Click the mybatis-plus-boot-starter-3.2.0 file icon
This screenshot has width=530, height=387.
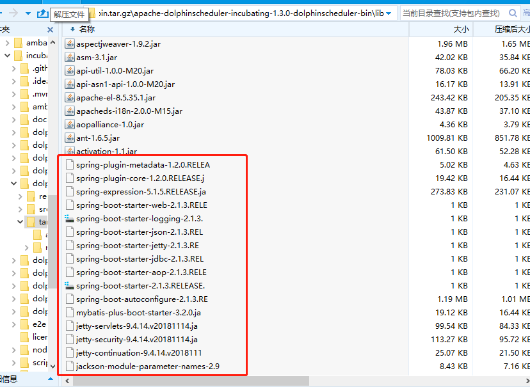click(70, 312)
